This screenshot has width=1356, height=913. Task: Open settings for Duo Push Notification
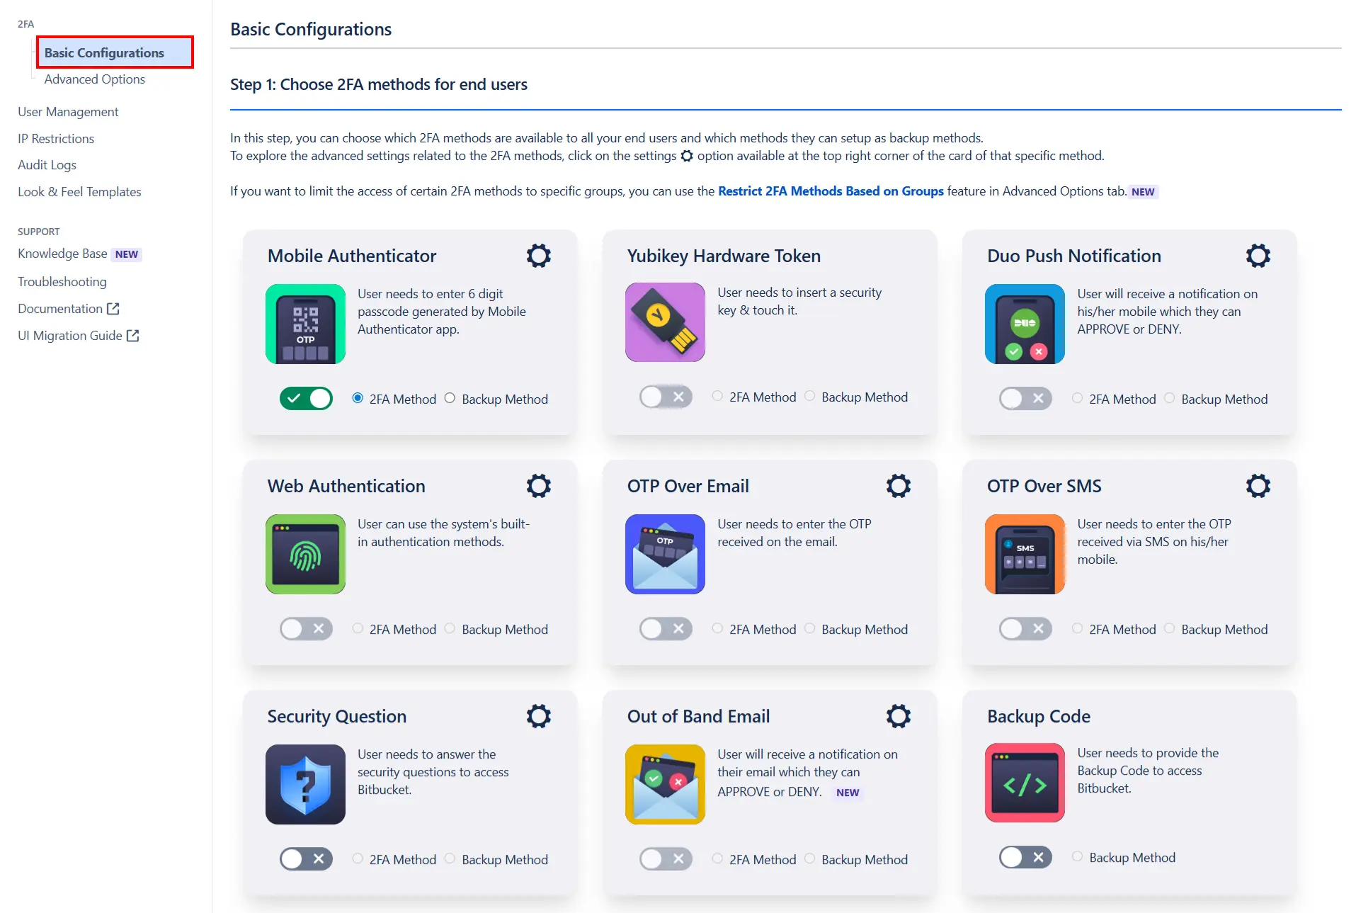pyautogui.click(x=1258, y=256)
